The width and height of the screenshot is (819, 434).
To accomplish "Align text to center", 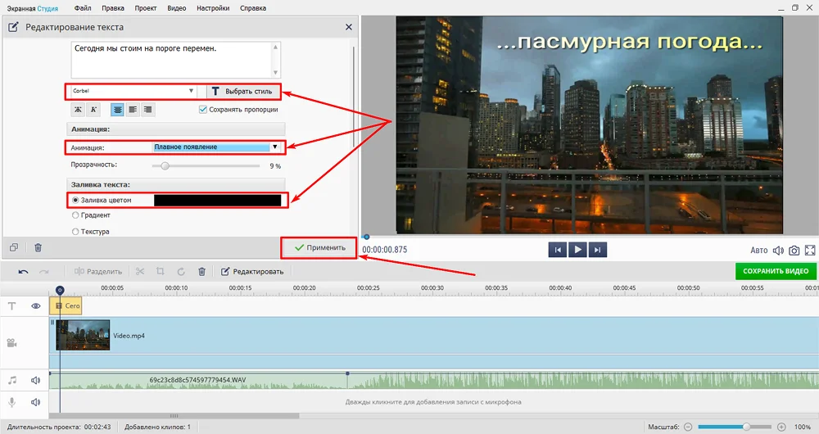I will click(117, 110).
